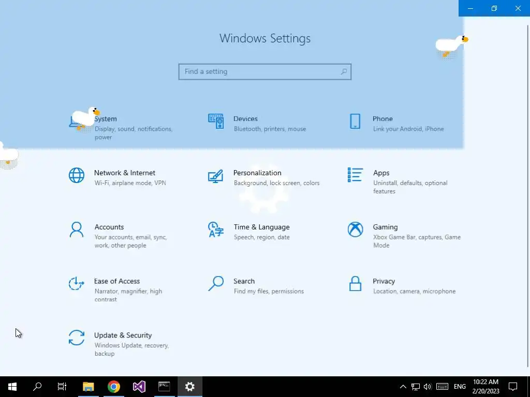Open the Gaming label
530x397 pixels.
(385, 227)
